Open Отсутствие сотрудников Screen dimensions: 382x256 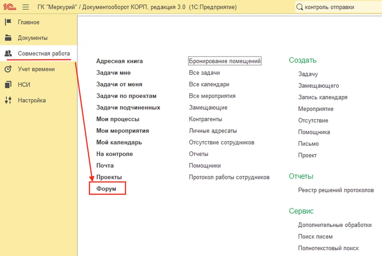coord(222,142)
